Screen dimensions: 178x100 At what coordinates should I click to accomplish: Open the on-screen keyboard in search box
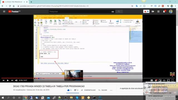(113, 12)
